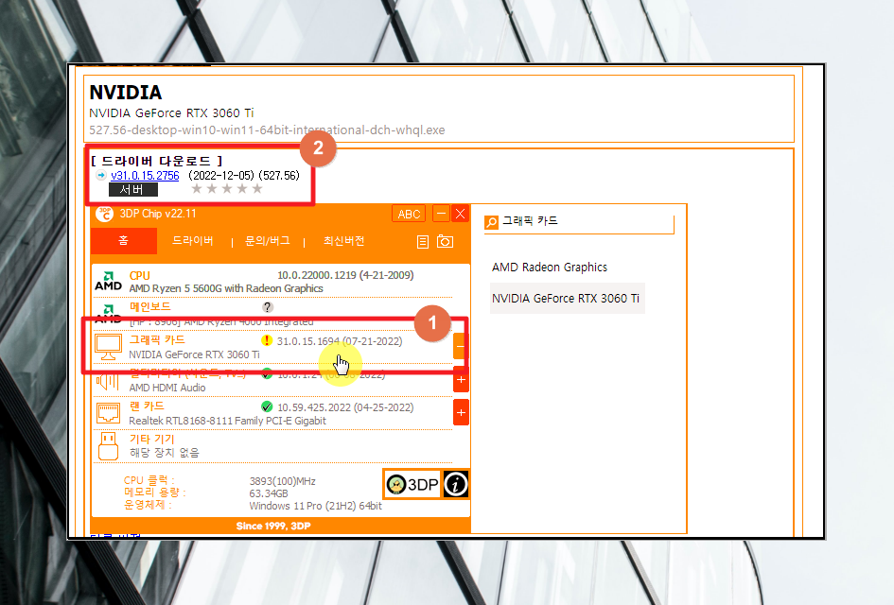Click the 63.34GB memory value
Image resolution: width=894 pixels, height=605 pixels.
coord(269,493)
